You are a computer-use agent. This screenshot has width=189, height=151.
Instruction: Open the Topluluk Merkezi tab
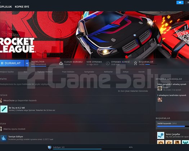[45, 72]
